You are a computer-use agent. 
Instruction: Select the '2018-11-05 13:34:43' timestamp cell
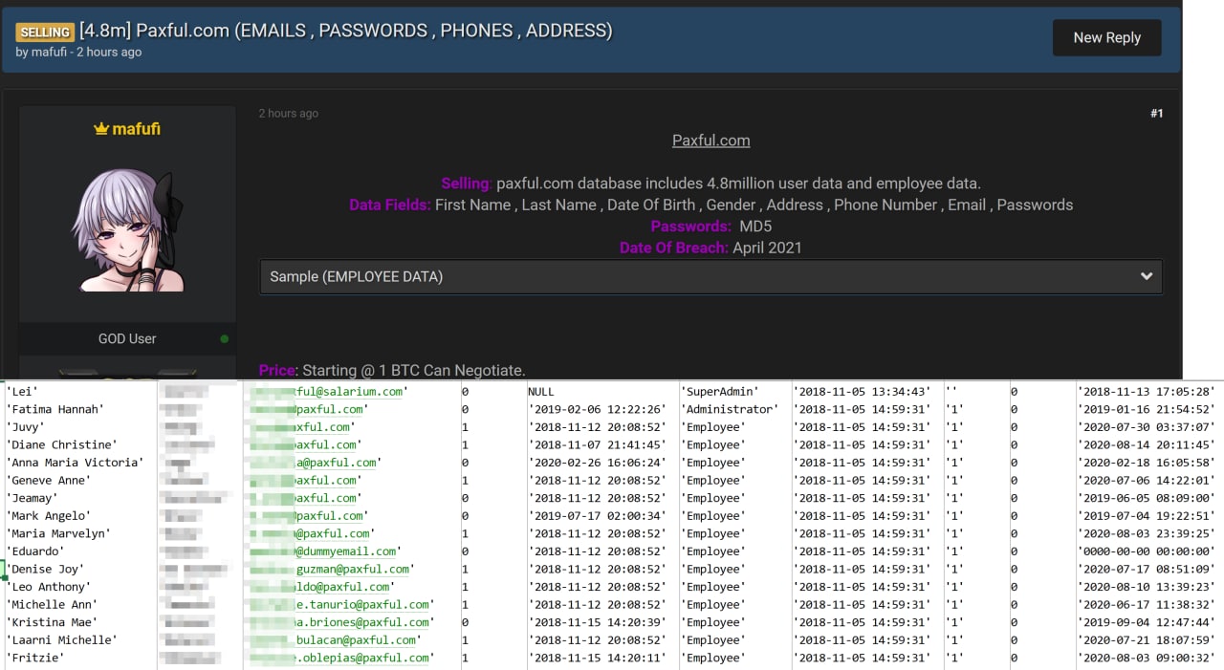coord(862,392)
